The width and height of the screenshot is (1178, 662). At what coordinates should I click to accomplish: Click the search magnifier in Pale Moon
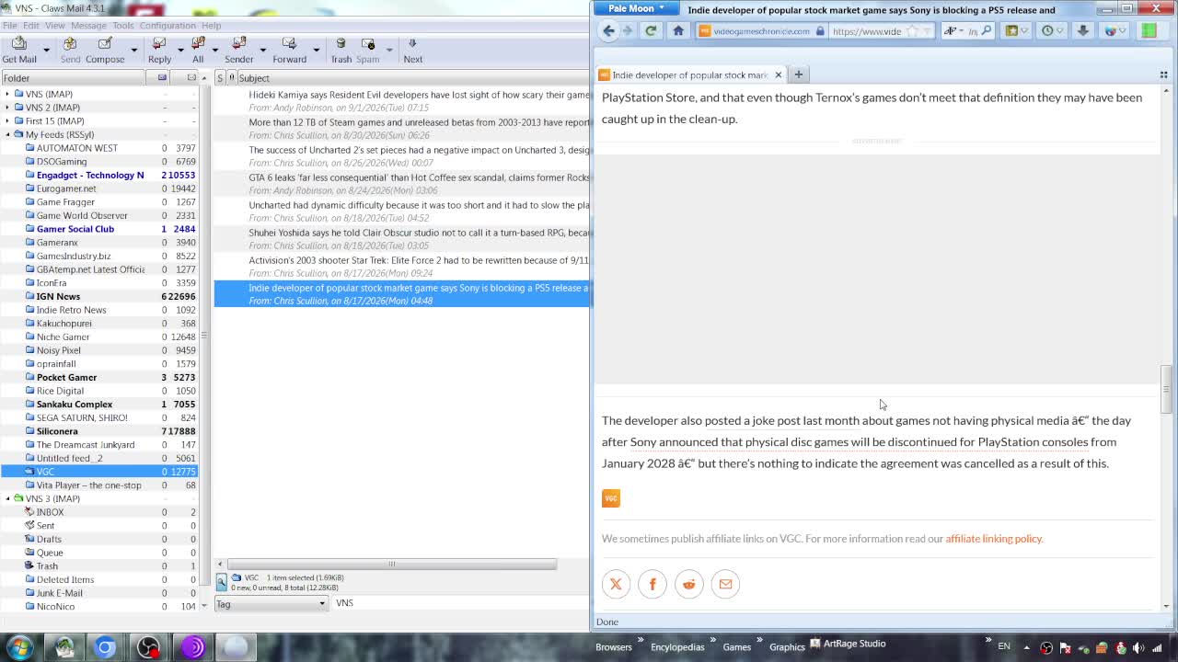click(987, 30)
